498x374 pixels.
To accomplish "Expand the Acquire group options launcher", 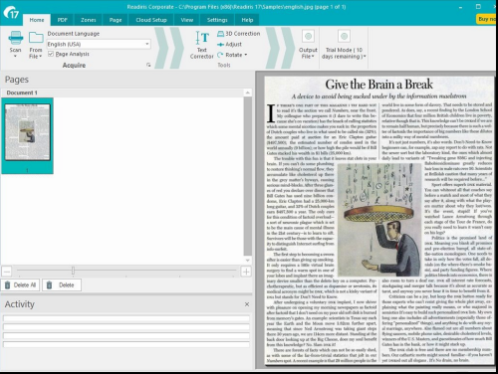I will click(x=148, y=65).
